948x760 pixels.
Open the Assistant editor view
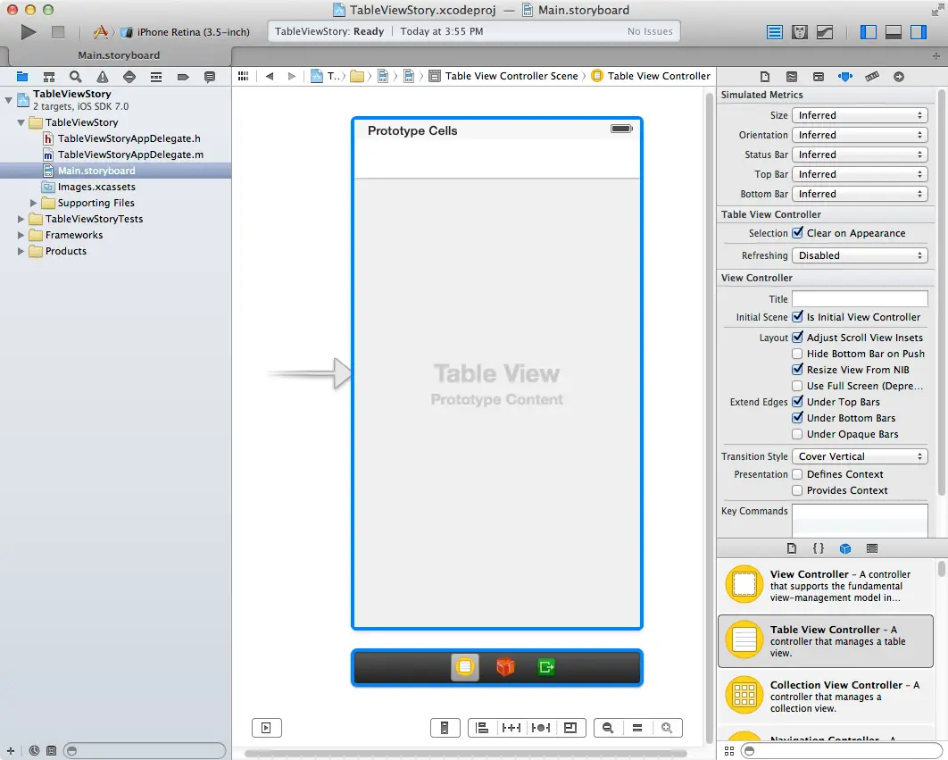click(800, 32)
